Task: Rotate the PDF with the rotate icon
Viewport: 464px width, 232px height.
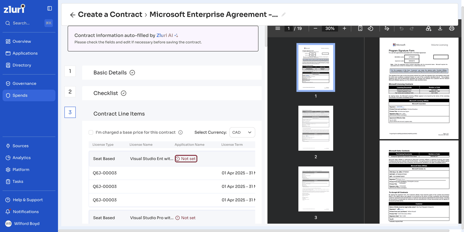Action: click(x=371, y=28)
